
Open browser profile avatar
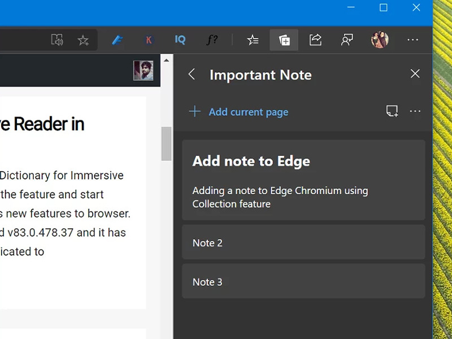(380, 40)
